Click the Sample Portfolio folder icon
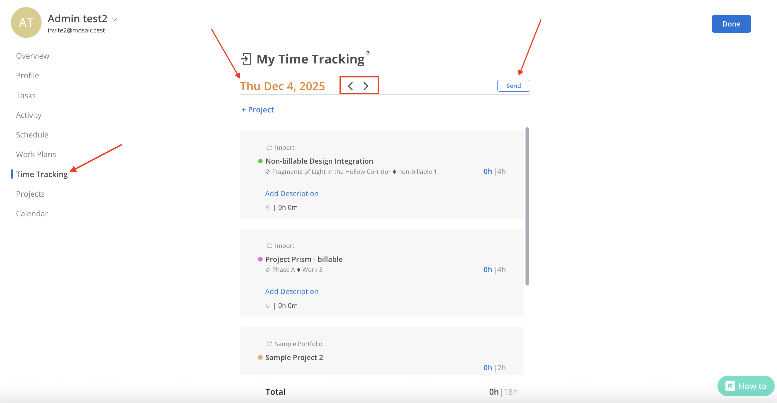The width and height of the screenshot is (777, 403). pyautogui.click(x=269, y=344)
